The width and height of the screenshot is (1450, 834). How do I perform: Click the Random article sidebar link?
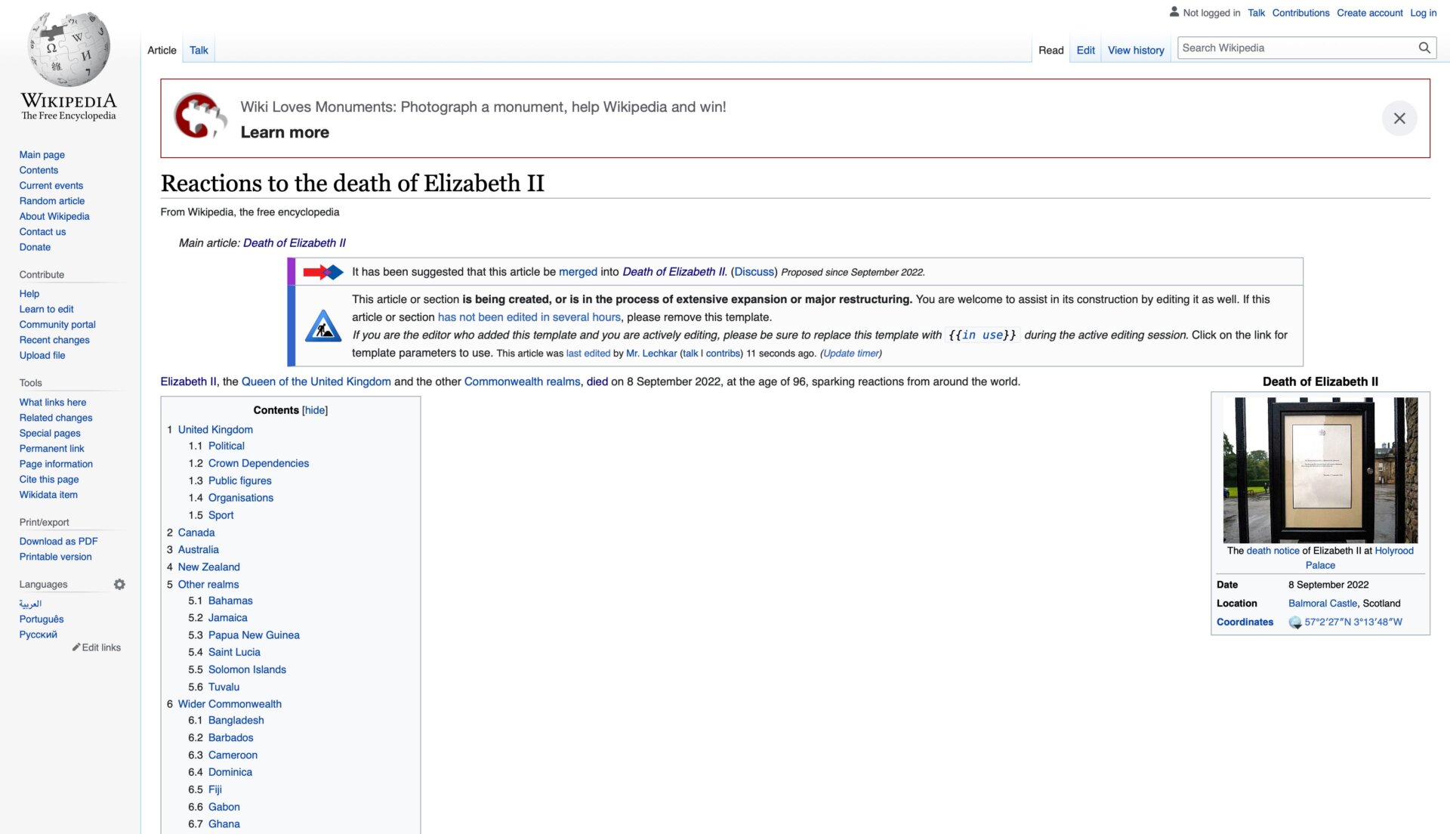pyautogui.click(x=52, y=200)
